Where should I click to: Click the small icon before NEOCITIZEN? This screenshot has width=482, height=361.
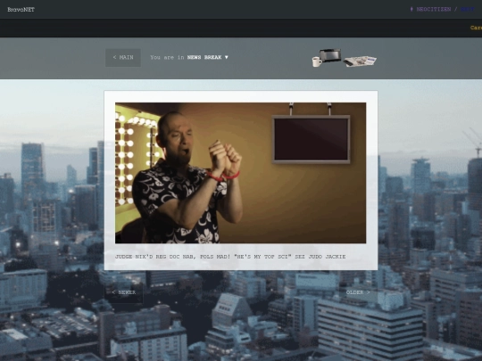[411, 9]
